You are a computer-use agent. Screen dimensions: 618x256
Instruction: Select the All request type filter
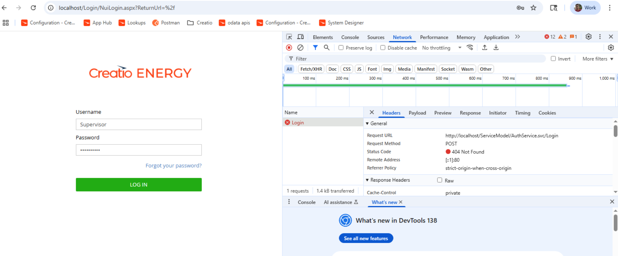tap(289, 69)
